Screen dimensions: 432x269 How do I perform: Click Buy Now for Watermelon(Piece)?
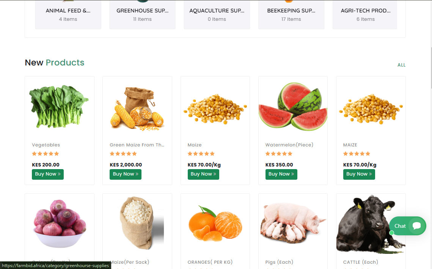click(x=281, y=174)
